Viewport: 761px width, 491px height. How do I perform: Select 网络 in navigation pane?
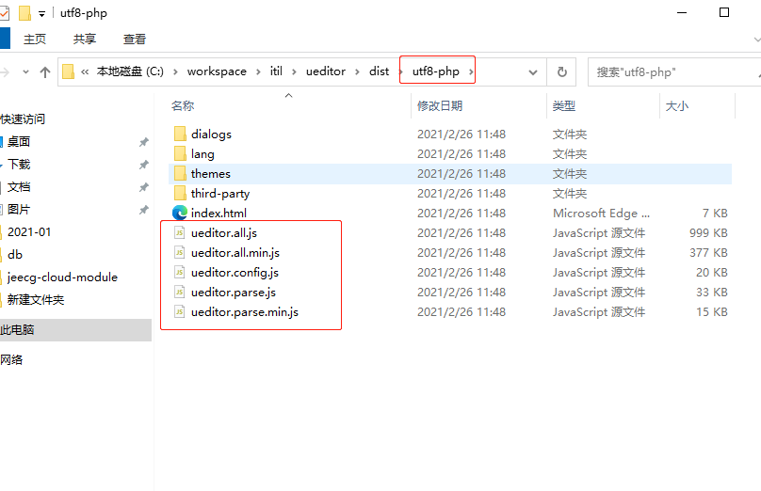click(x=11, y=359)
